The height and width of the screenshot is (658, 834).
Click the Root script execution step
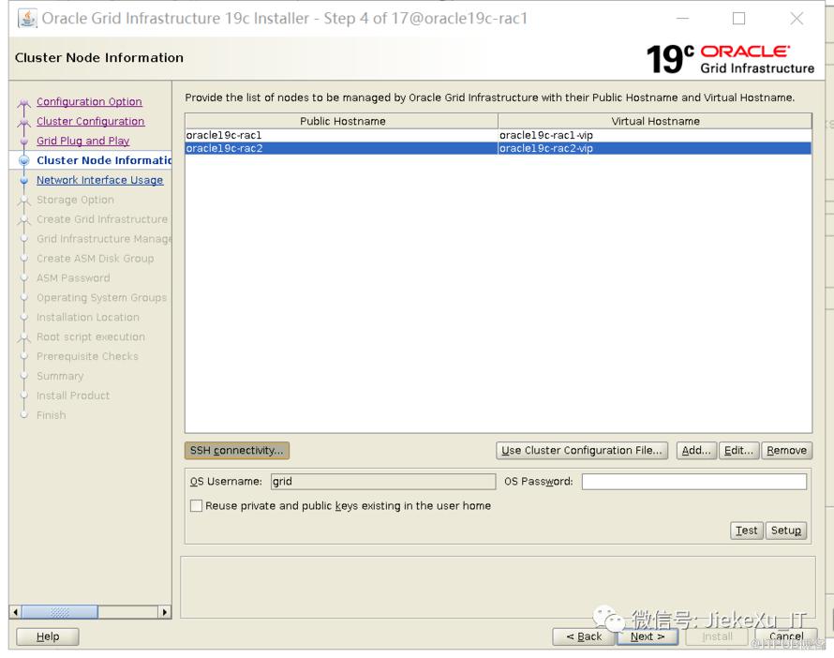tap(91, 336)
